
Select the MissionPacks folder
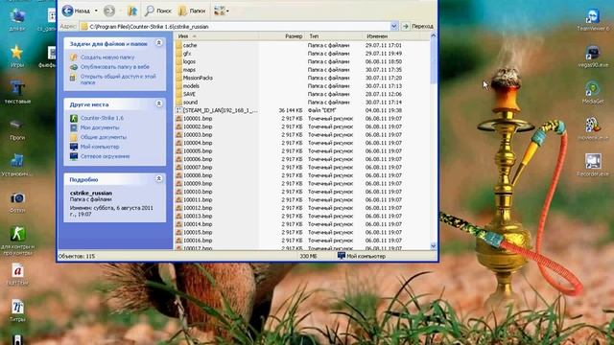click(x=198, y=78)
